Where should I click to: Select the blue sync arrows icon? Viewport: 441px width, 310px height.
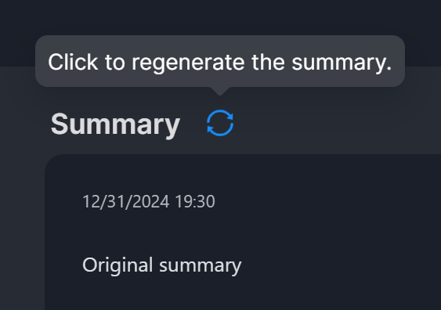click(220, 123)
